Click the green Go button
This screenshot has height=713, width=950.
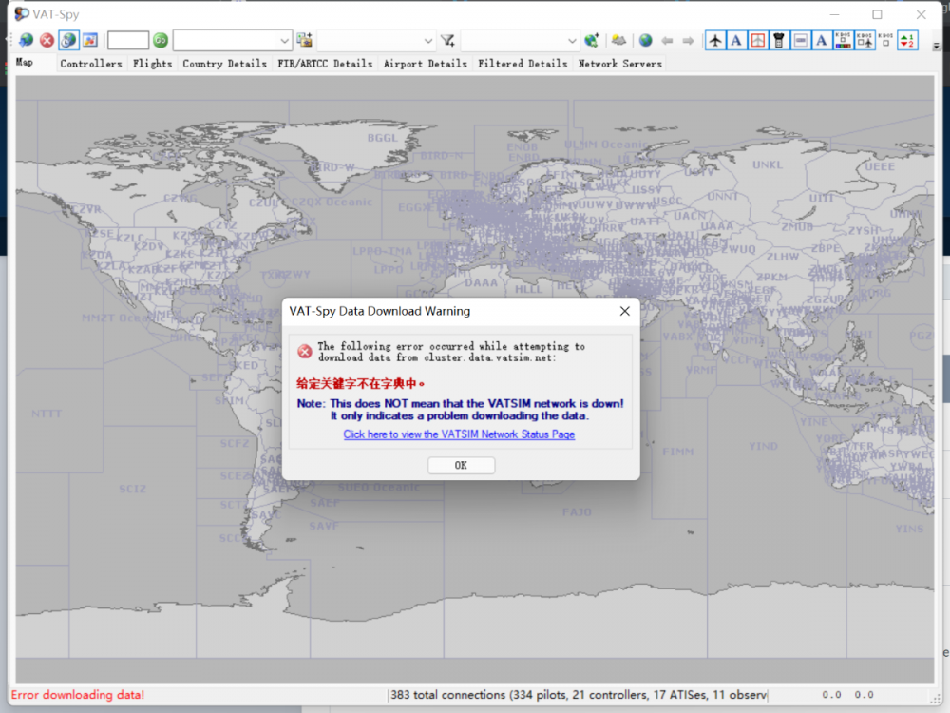tap(161, 40)
